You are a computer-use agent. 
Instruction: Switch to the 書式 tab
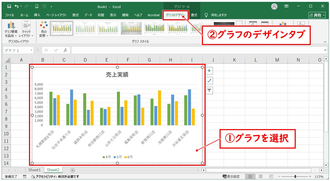pos(194,15)
